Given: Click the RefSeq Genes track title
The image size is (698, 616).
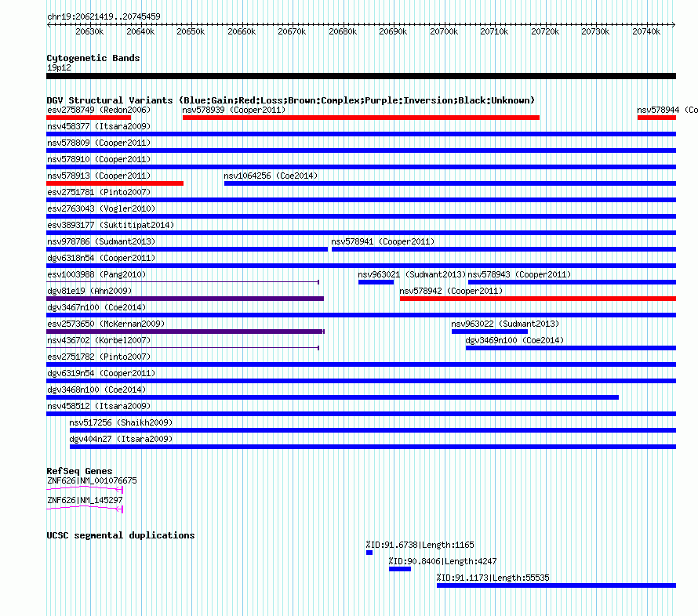Looking at the screenshot, I should pyautogui.click(x=79, y=471).
